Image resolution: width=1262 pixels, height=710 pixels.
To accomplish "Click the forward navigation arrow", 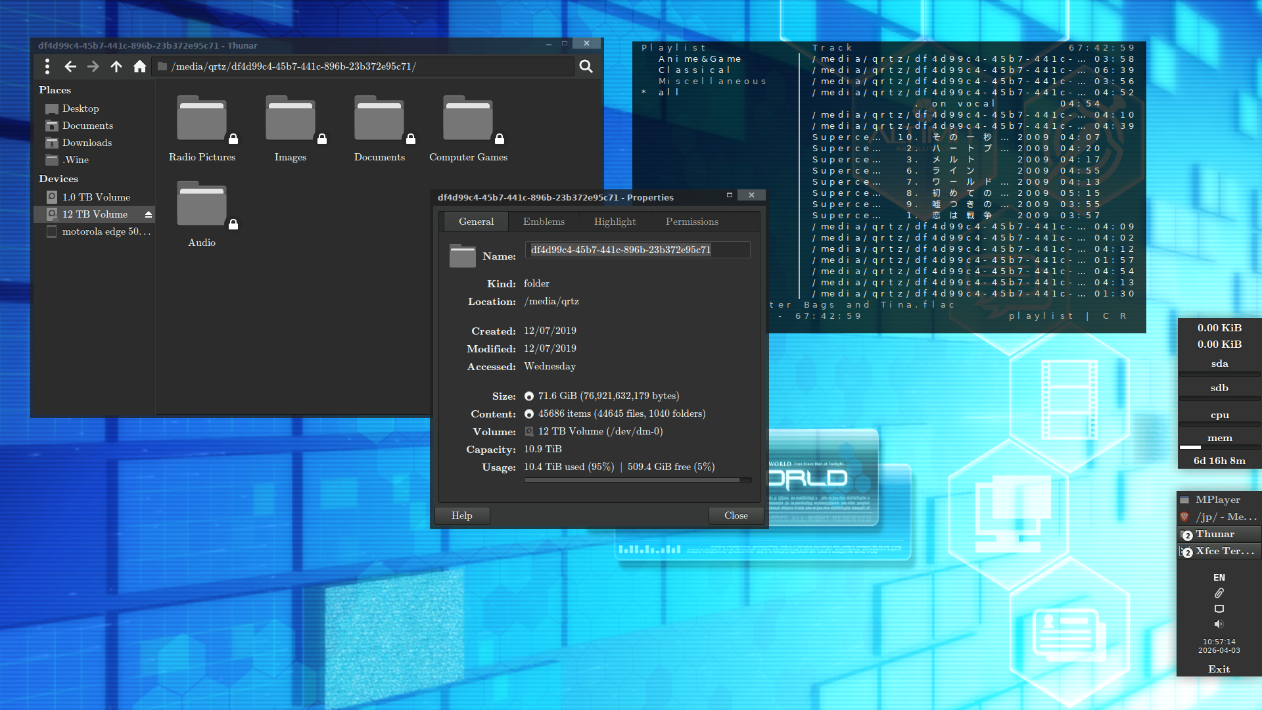I will [93, 66].
